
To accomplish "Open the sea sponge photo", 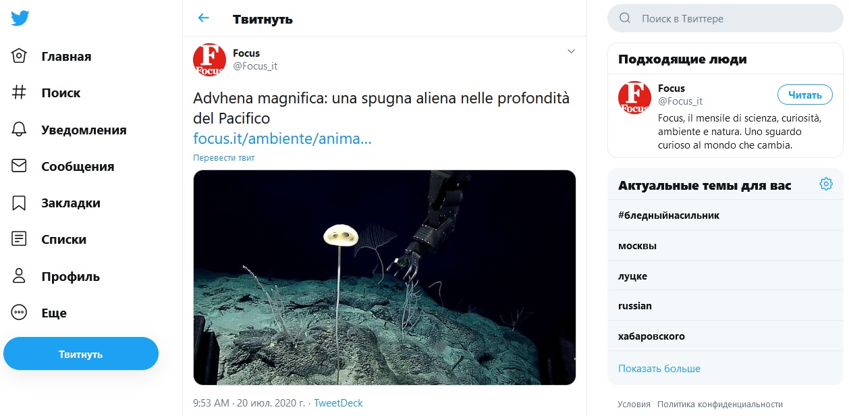I will coord(385,278).
